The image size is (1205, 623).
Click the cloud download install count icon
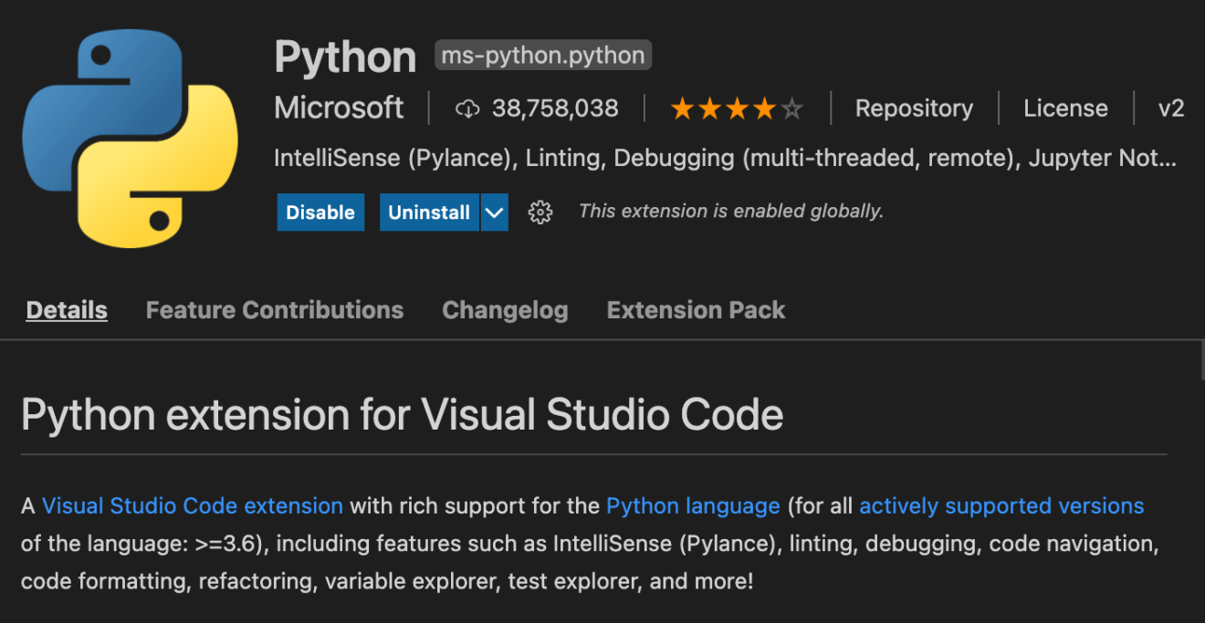tap(467, 109)
